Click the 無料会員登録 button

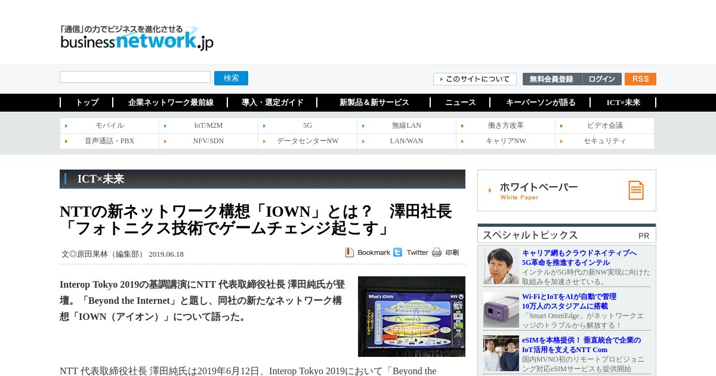pyautogui.click(x=552, y=79)
